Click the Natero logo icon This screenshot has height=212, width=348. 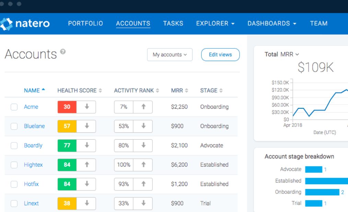pyautogui.click(x=6, y=24)
